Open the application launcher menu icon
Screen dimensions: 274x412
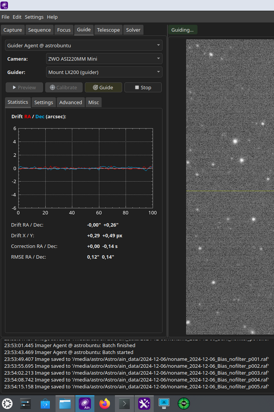[7, 403]
